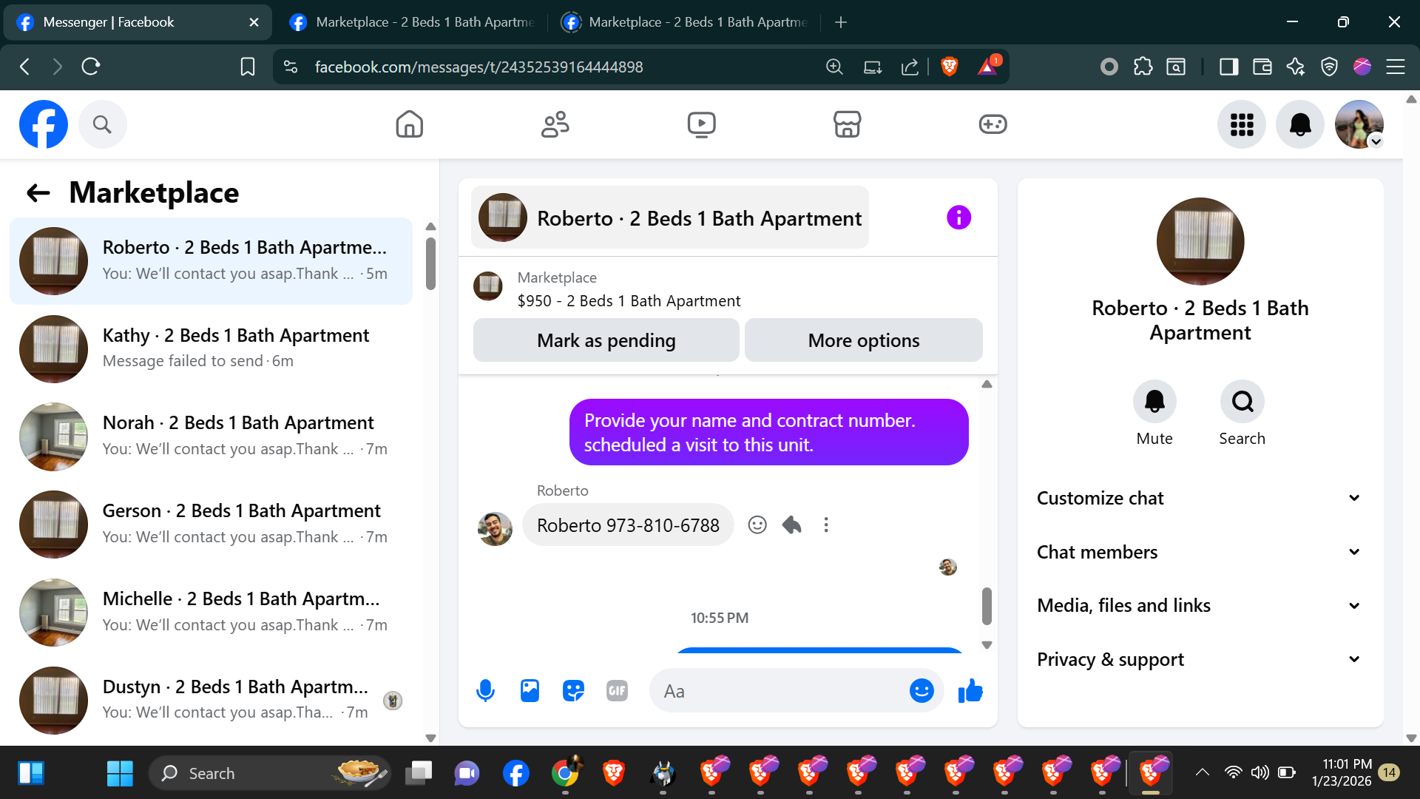Image resolution: width=1420 pixels, height=799 pixels.
Task: Expand Chat members section
Action: point(1200,552)
